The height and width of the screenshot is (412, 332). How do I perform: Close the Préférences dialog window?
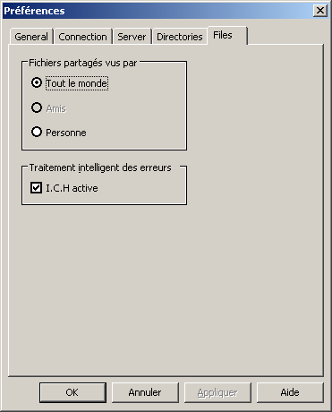(x=320, y=11)
